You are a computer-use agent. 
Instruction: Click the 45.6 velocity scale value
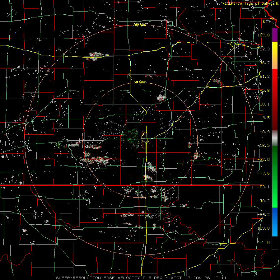[265, 90]
